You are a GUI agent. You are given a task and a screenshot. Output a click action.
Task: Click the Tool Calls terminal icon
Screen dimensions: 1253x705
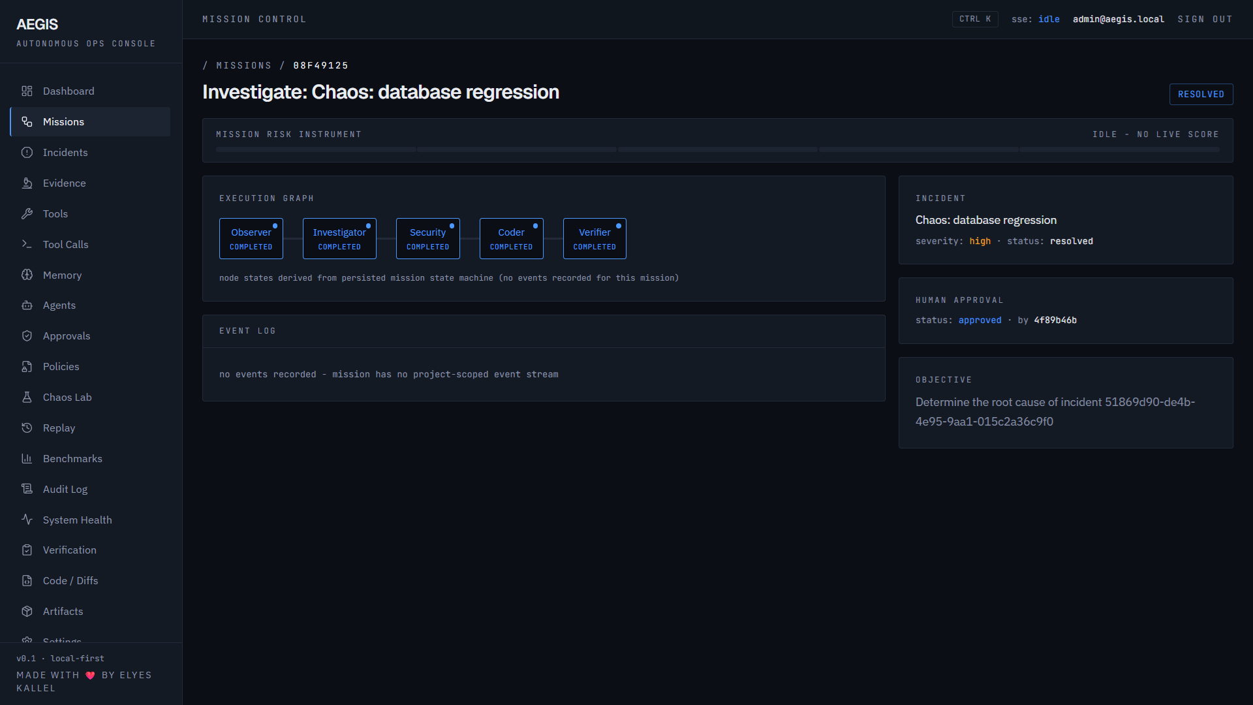[x=27, y=245]
